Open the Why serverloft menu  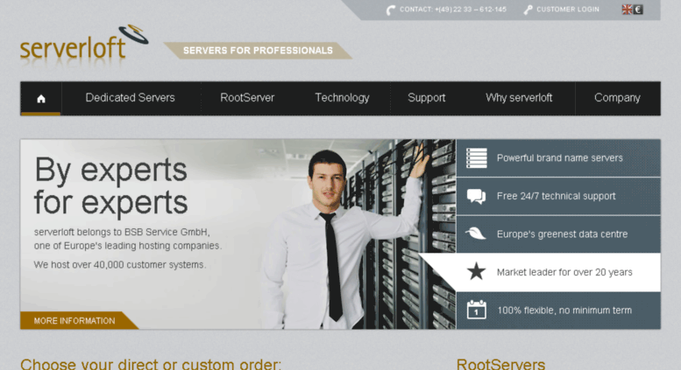[x=519, y=98]
